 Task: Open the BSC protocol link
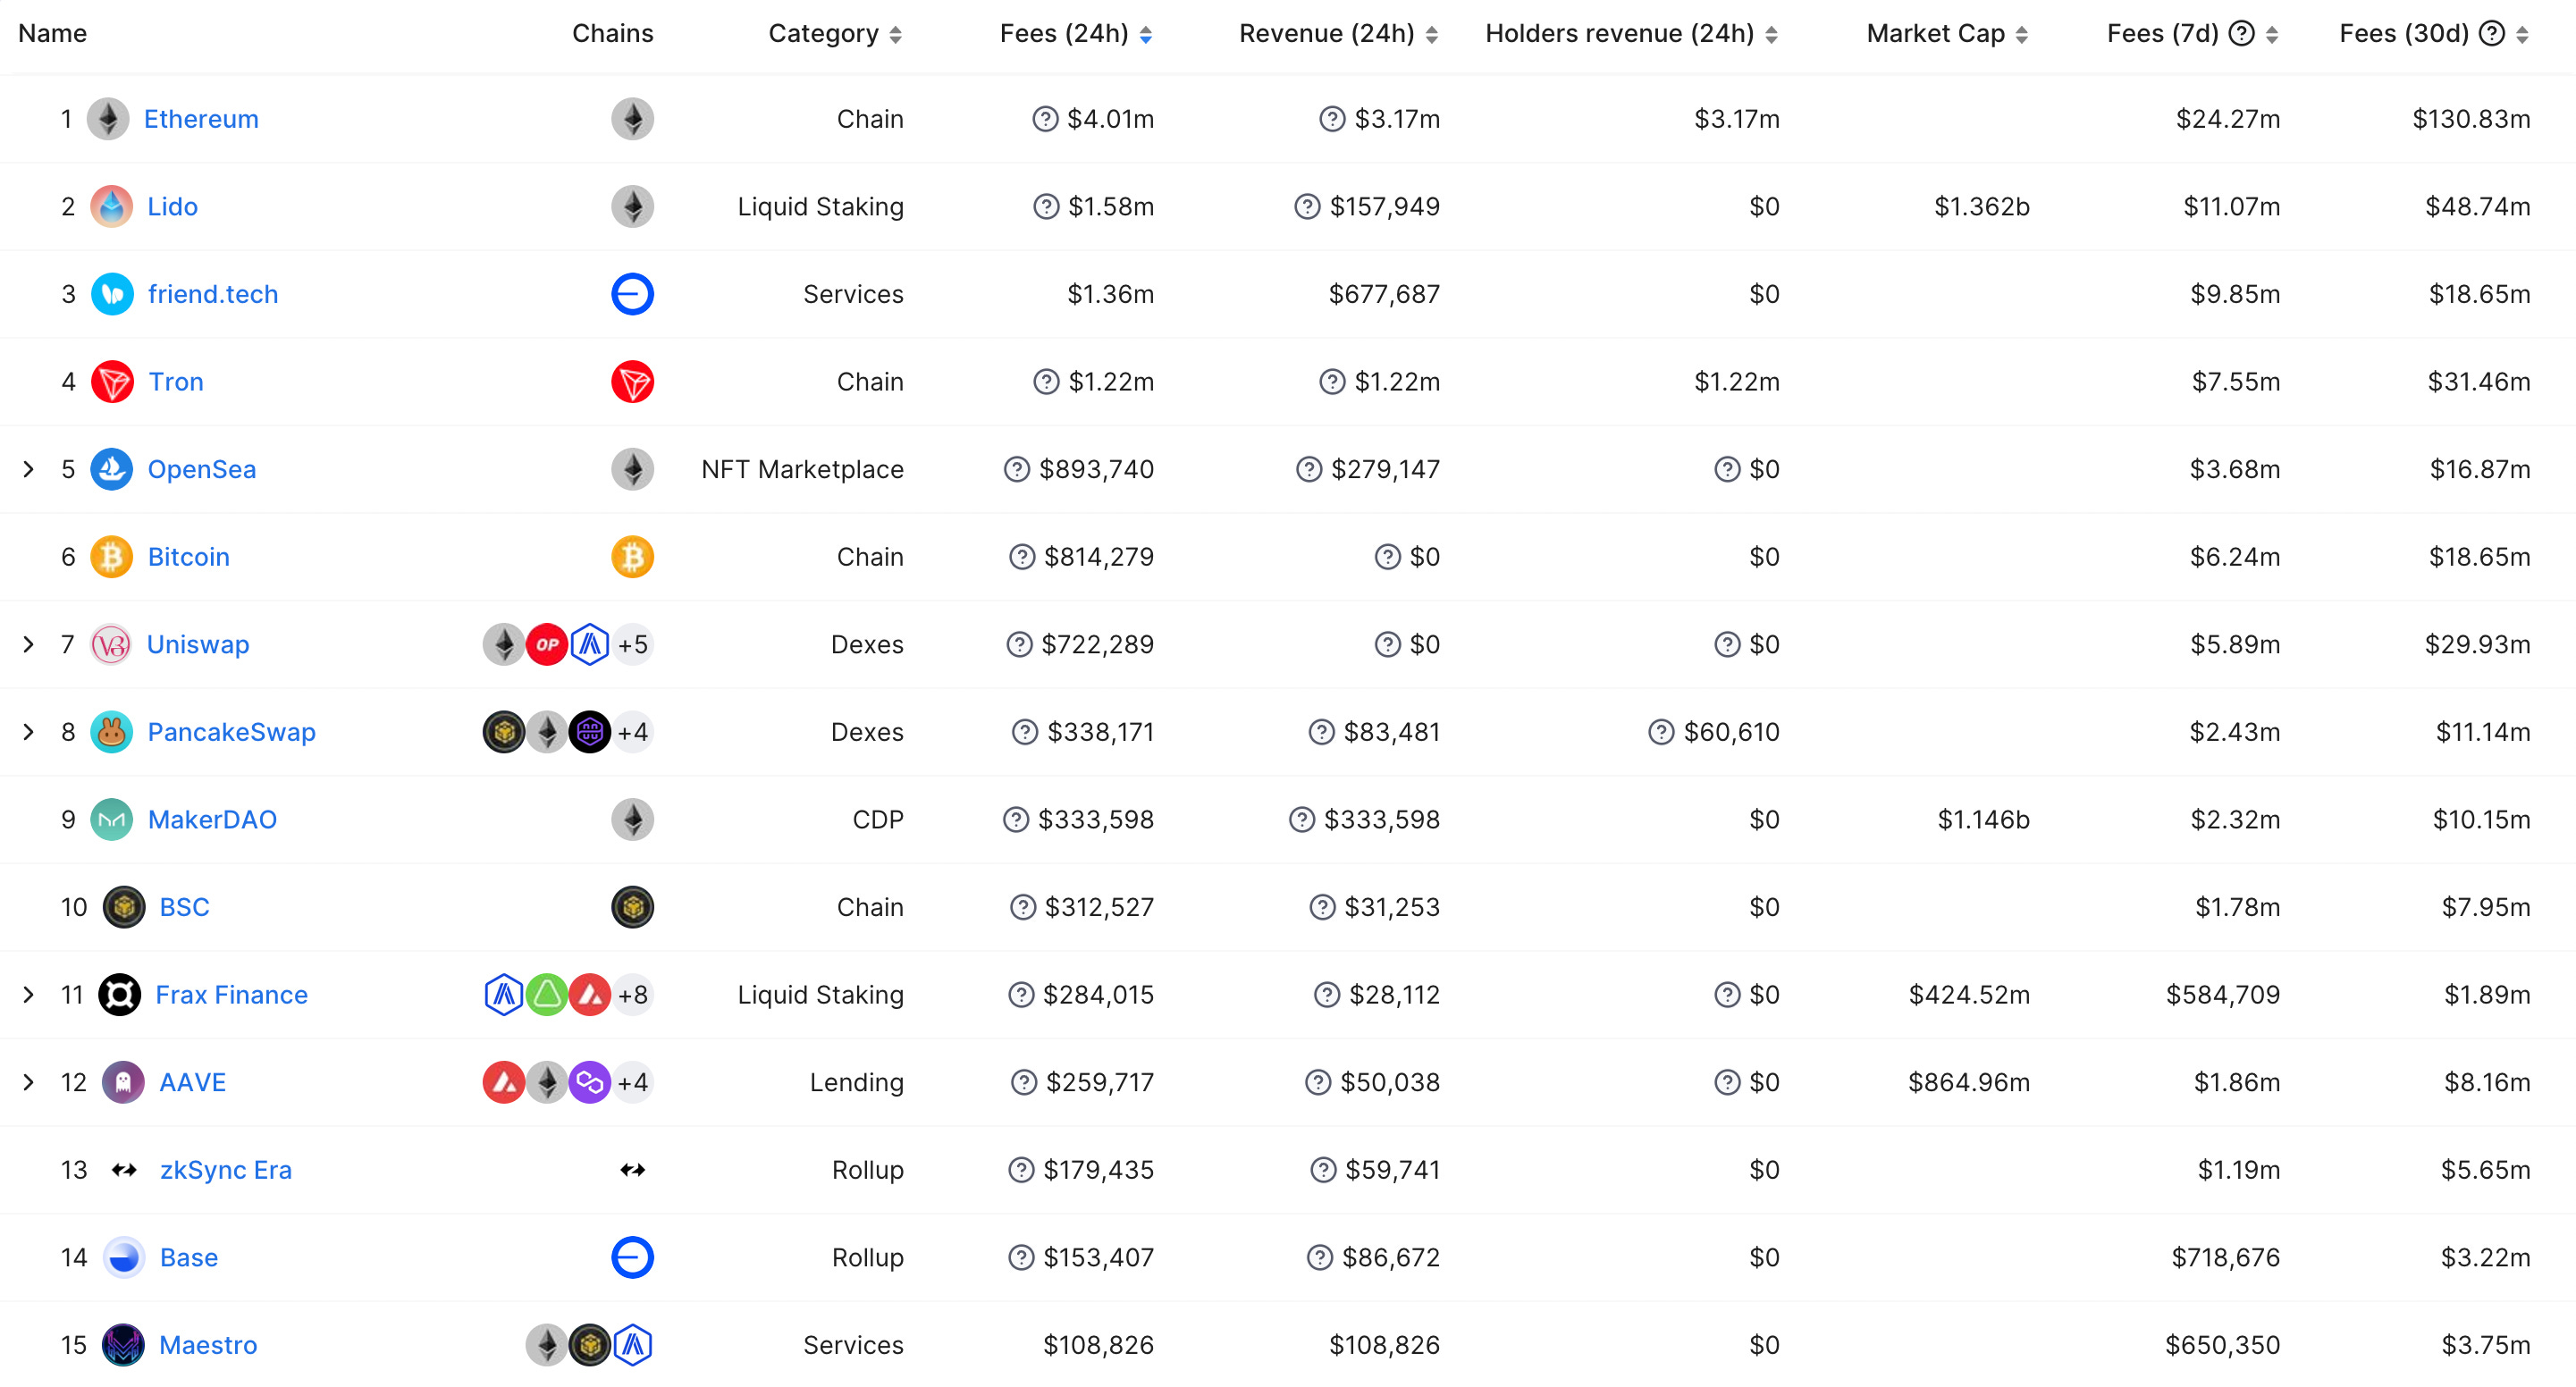(185, 907)
